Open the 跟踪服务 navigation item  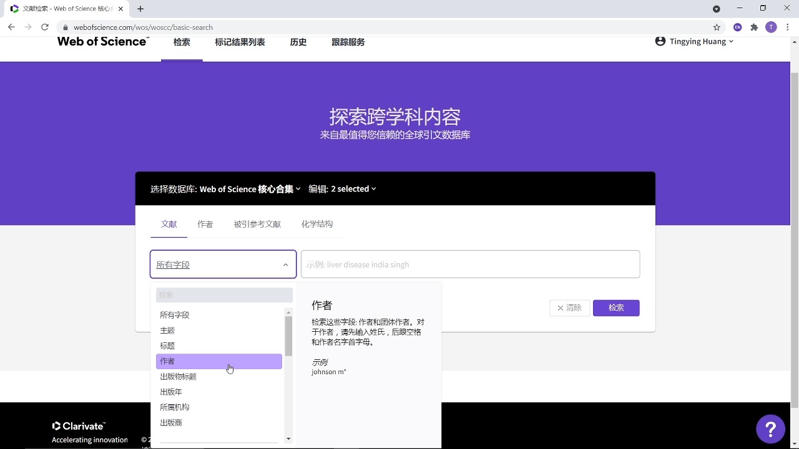point(348,42)
